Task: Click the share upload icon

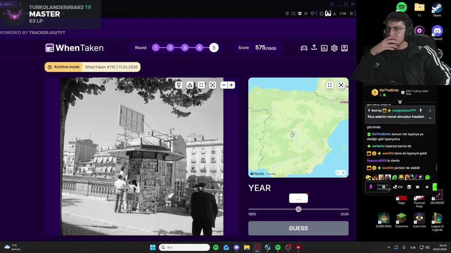Action: 314,47
